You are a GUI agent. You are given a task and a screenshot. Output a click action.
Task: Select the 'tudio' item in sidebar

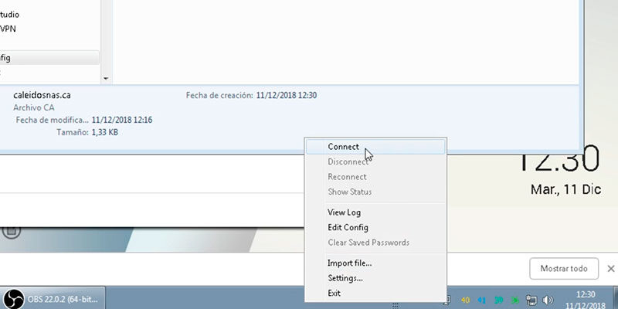9,15
